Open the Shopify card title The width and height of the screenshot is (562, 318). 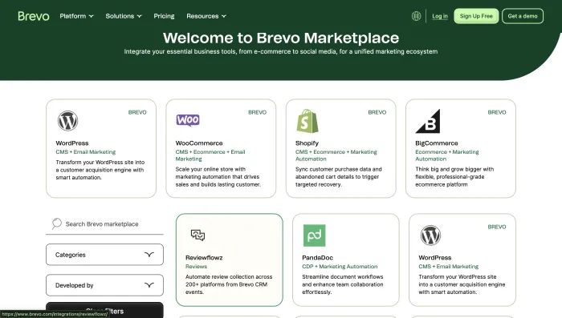point(307,143)
